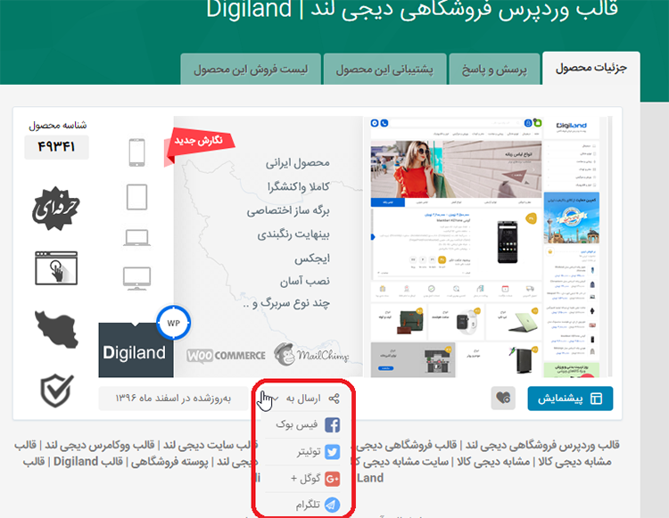The height and width of the screenshot is (518, 669).
Task: Click the Google Plus icon
Action: pos(333,479)
